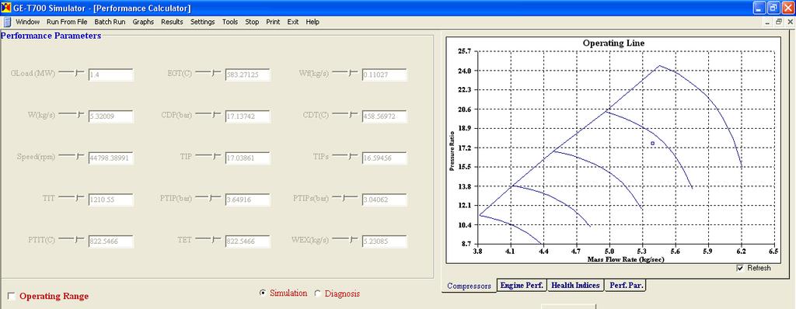Open the Settings menu
The width and height of the screenshot is (796, 309).
203,22
